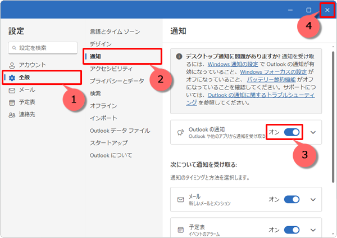This screenshot has height=238, width=337.
Task: Click the account person icon
Action: [x=12, y=65]
